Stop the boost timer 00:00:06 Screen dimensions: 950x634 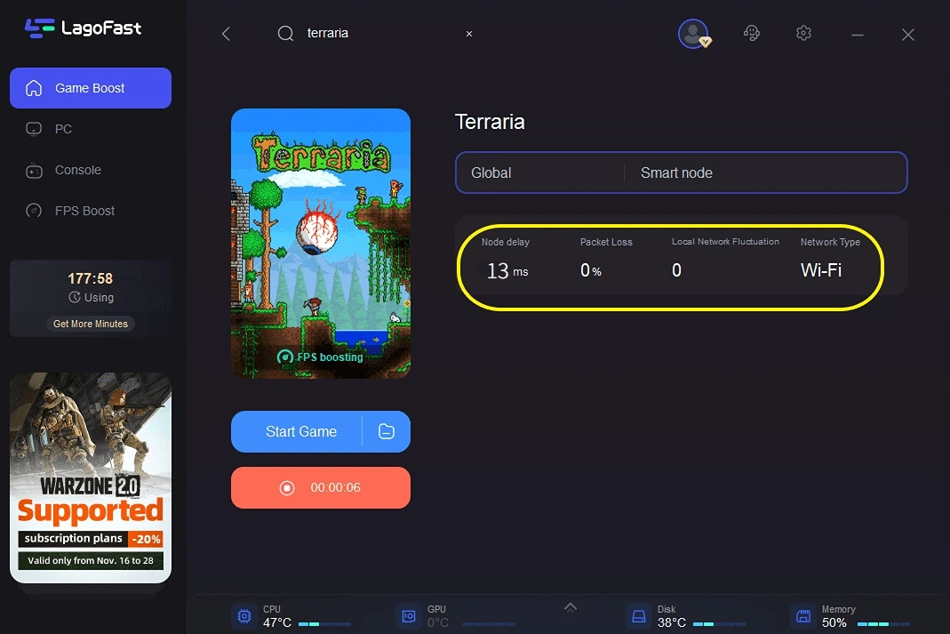point(321,487)
